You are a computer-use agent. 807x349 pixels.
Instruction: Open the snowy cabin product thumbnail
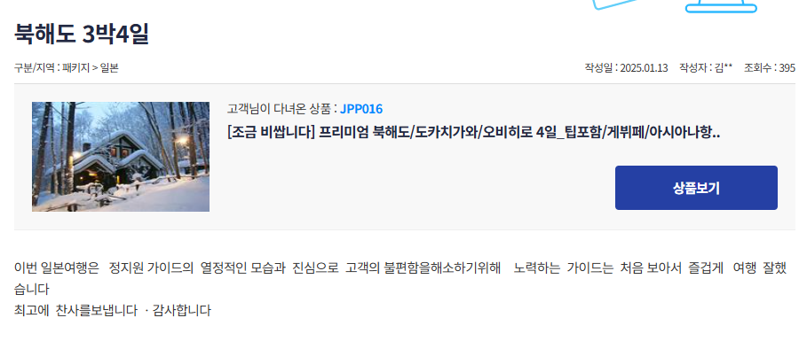(121, 157)
